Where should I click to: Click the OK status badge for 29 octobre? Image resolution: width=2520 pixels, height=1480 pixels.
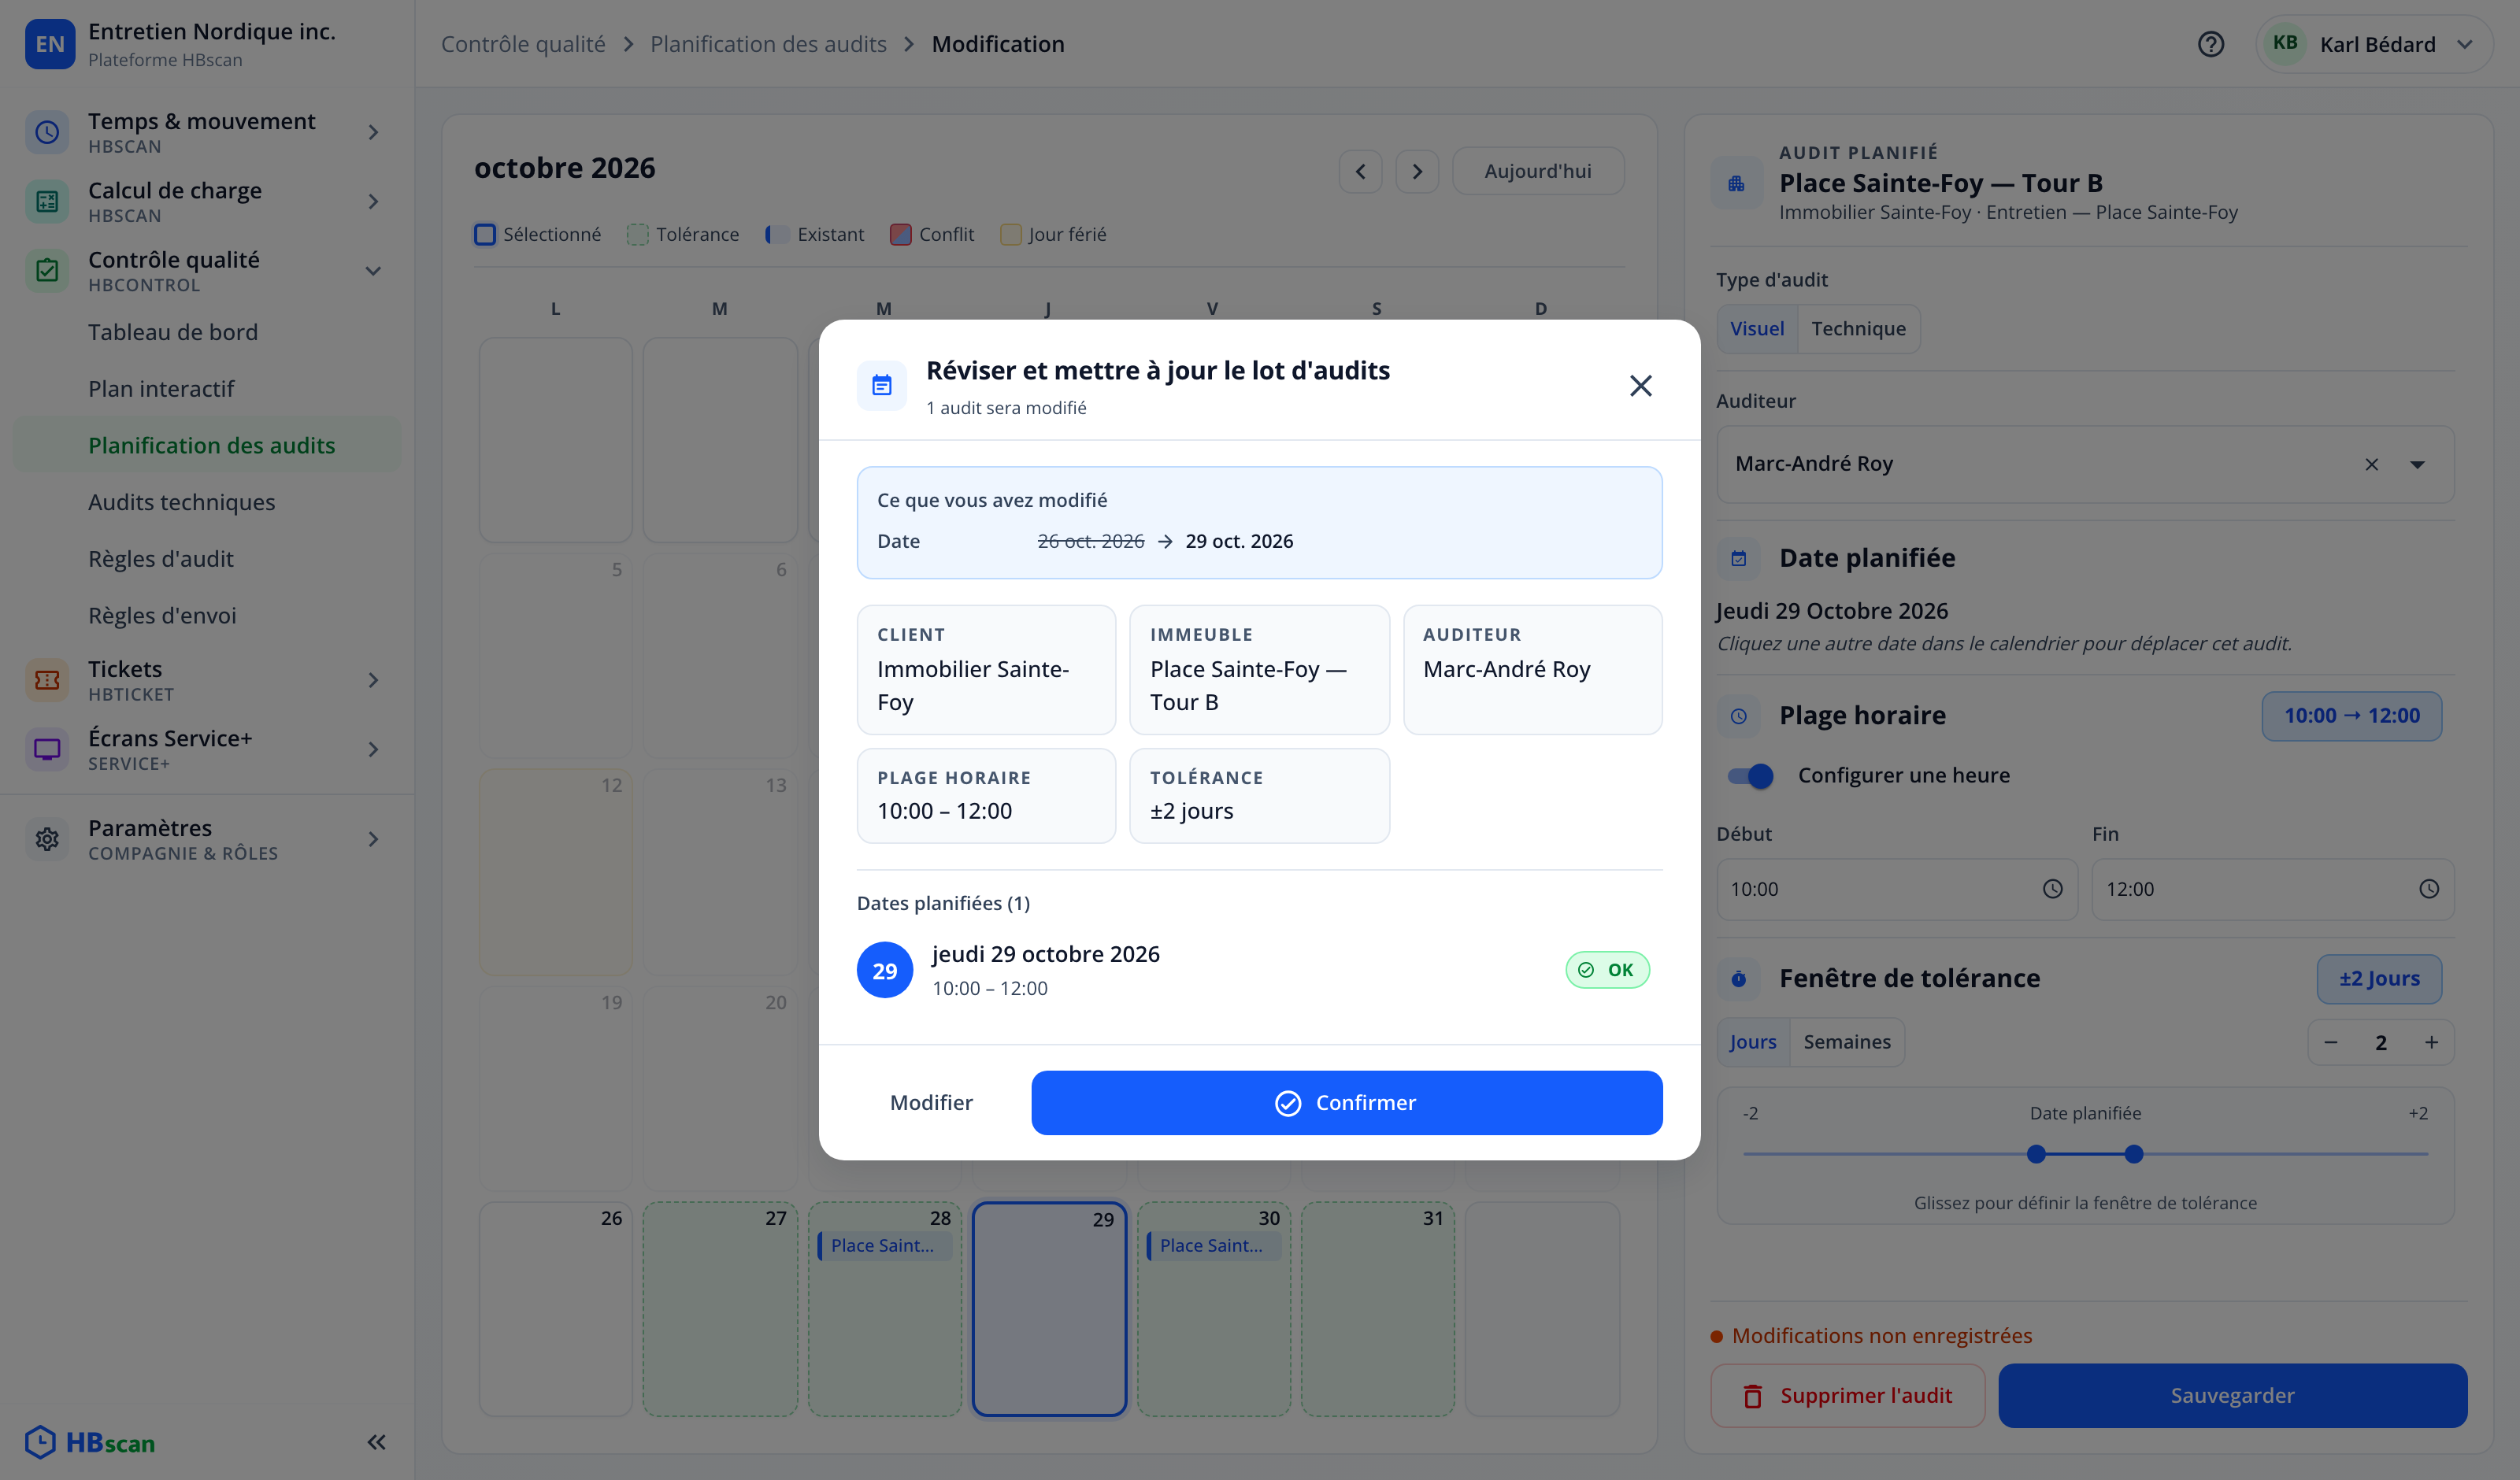point(1607,969)
